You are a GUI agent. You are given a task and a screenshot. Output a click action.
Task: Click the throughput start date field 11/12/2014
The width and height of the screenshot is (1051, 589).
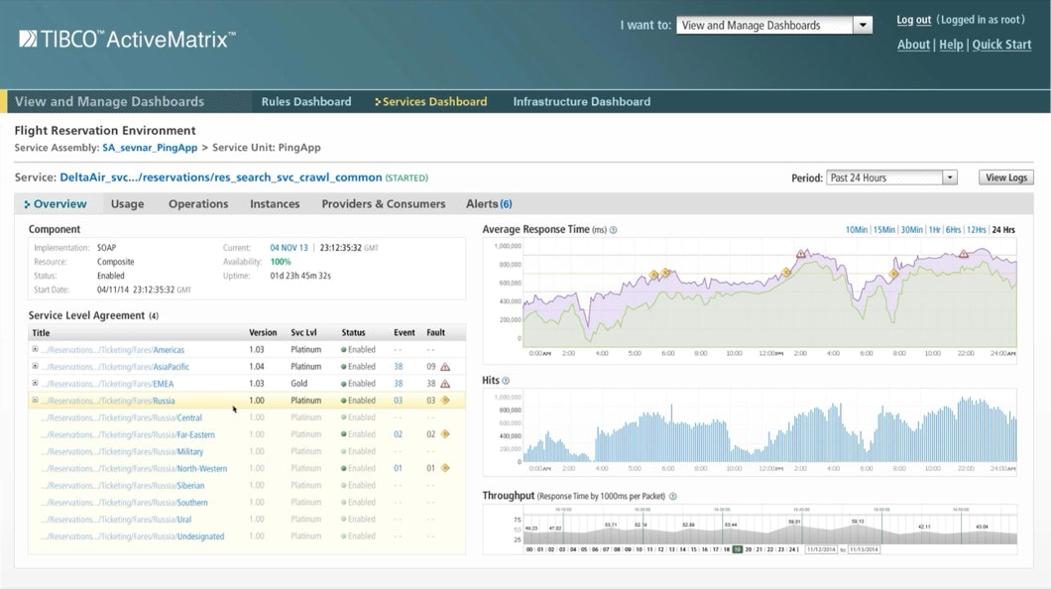coord(820,549)
